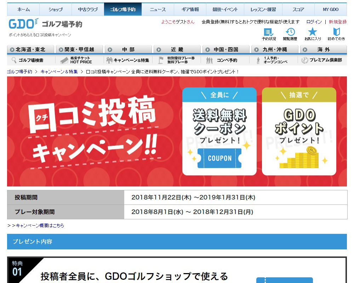Click the GDOポイント present card
Image resolution: width=354 pixels, height=283 pixels.
tap(299, 131)
